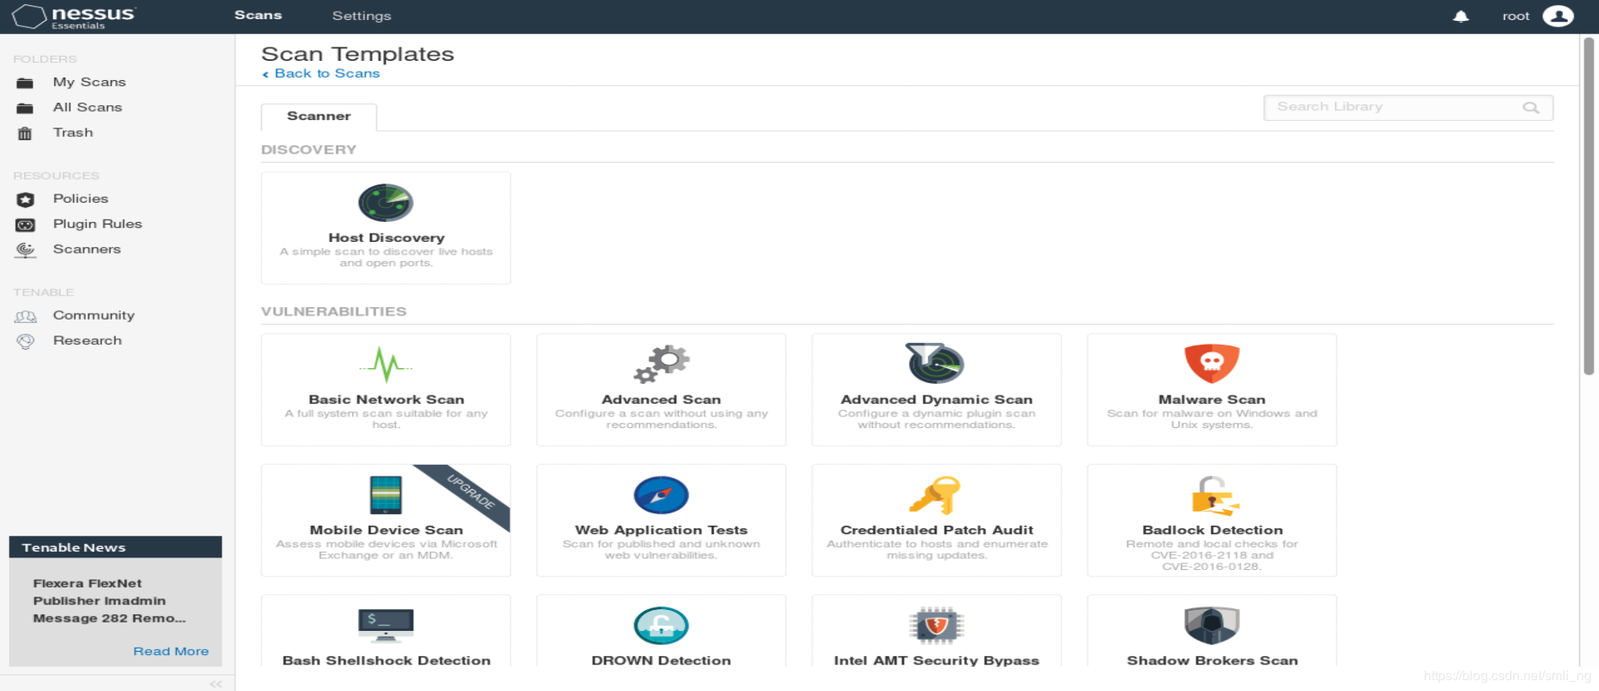Click the UPGRADE ribbon on Mobile Device Scan
The width and height of the screenshot is (1599, 691).
(472, 492)
